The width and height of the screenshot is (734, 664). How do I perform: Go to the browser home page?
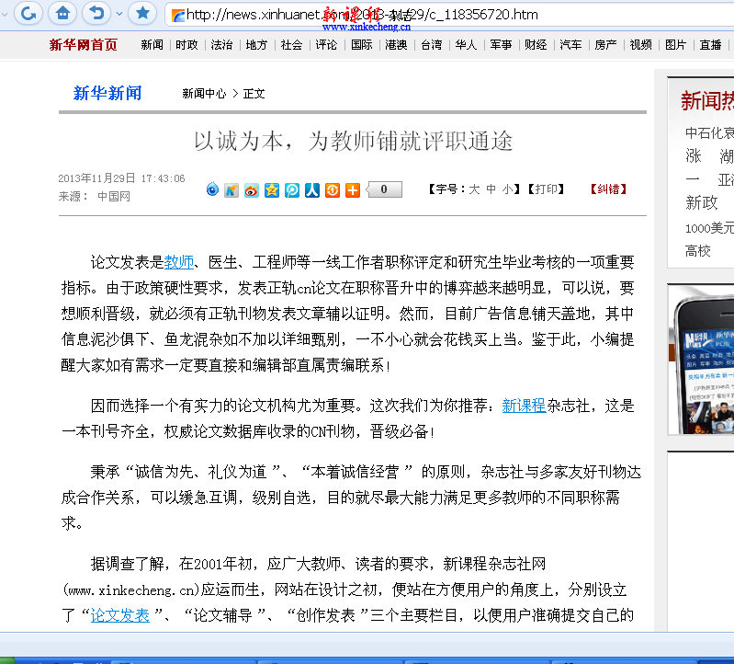(62, 13)
